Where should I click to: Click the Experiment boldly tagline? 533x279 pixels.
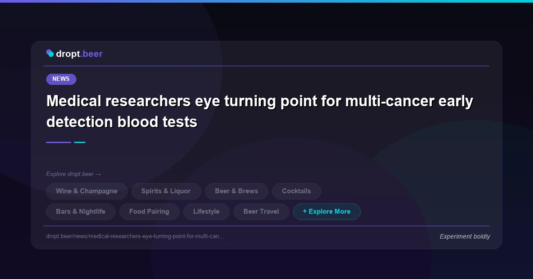465,236
